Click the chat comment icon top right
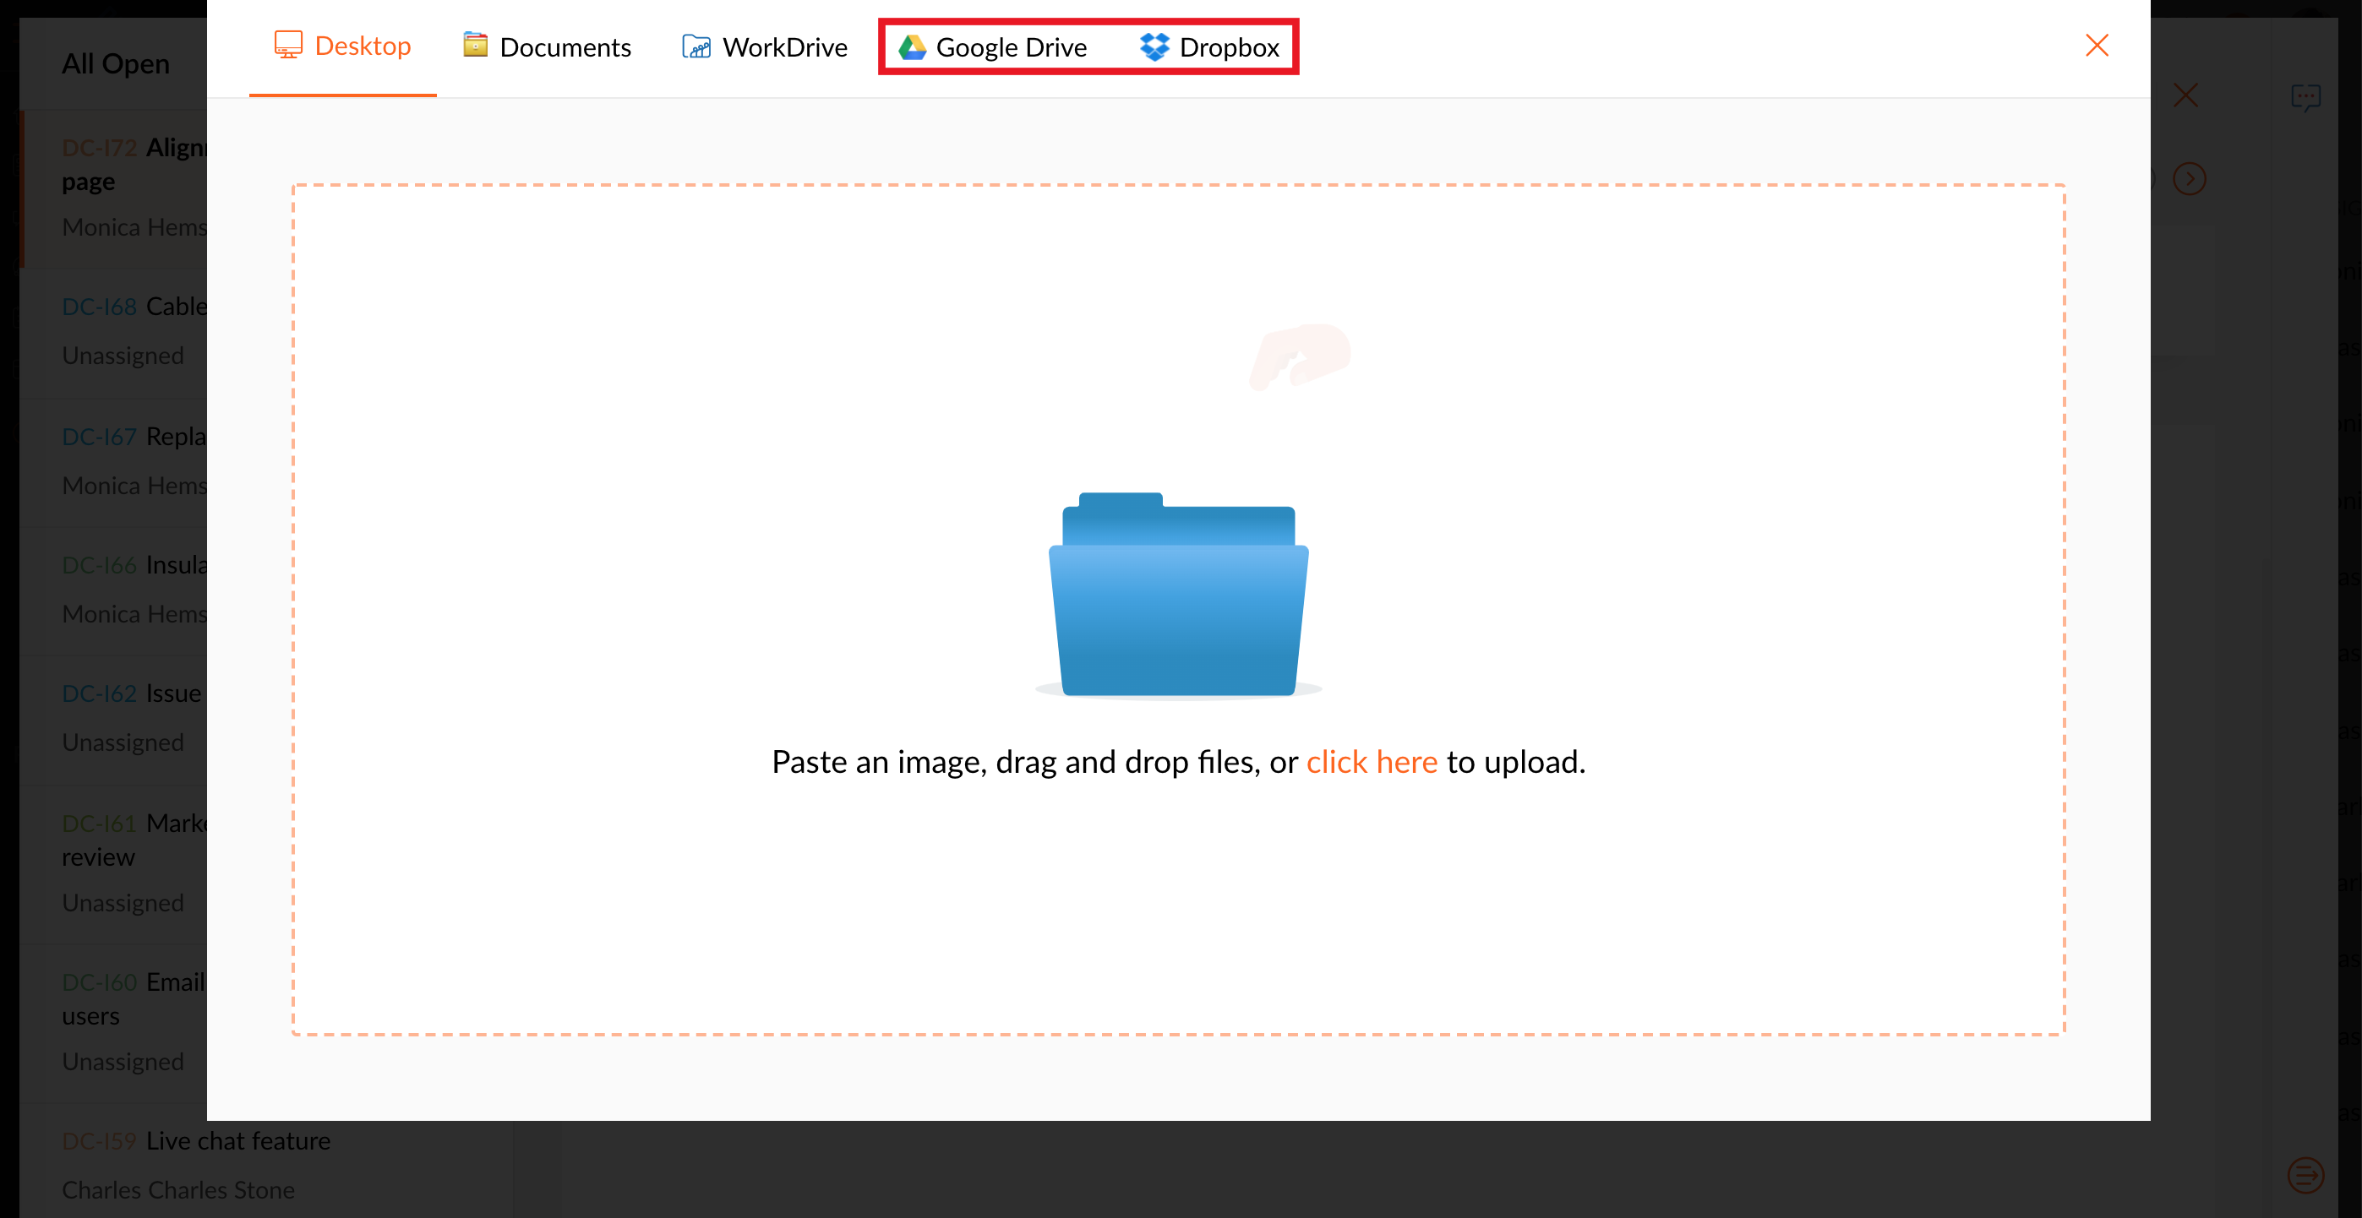The image size is (2362, 1218). [2305, 97]
